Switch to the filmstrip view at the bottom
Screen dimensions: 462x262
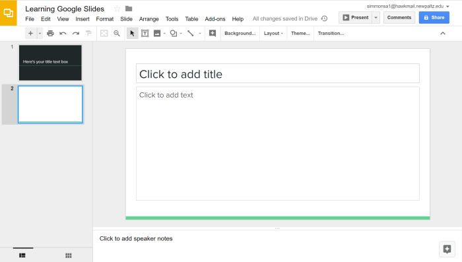(22, 255)
